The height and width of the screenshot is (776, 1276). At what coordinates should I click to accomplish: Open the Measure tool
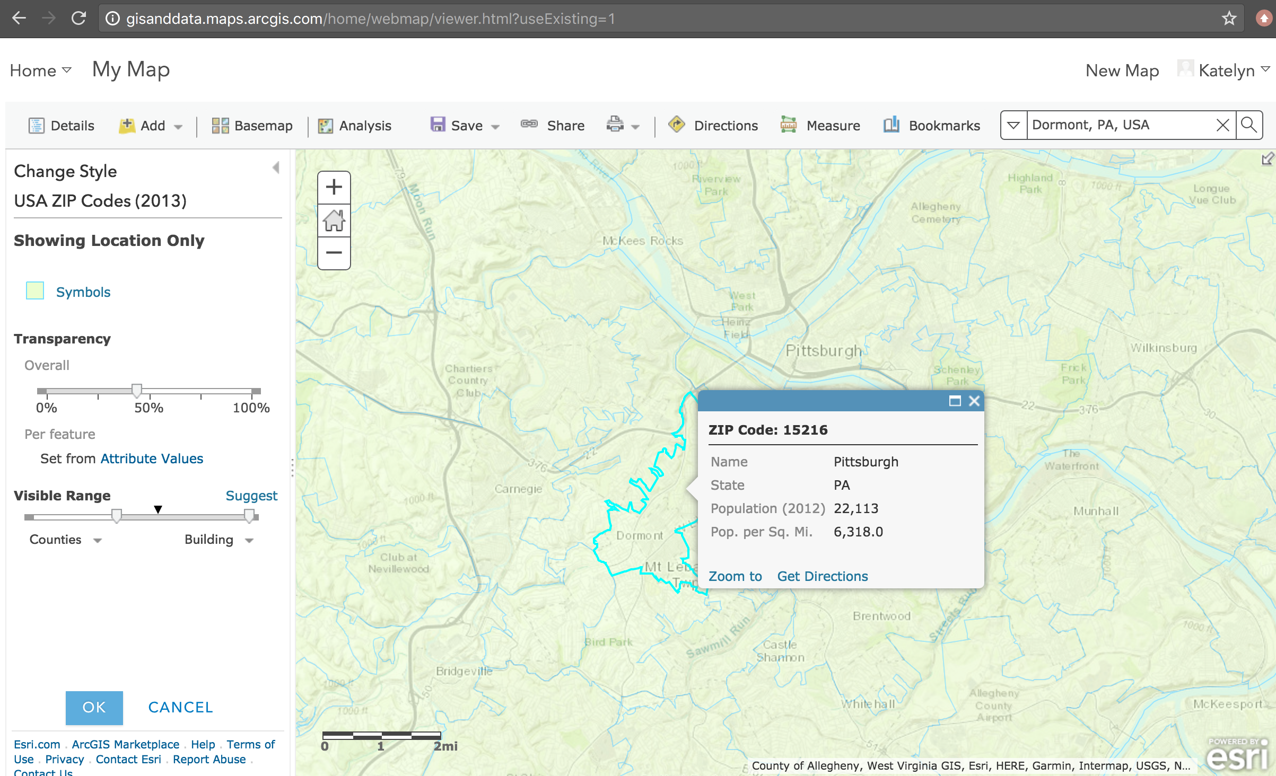pyautogui.click(x=820, y=126)
